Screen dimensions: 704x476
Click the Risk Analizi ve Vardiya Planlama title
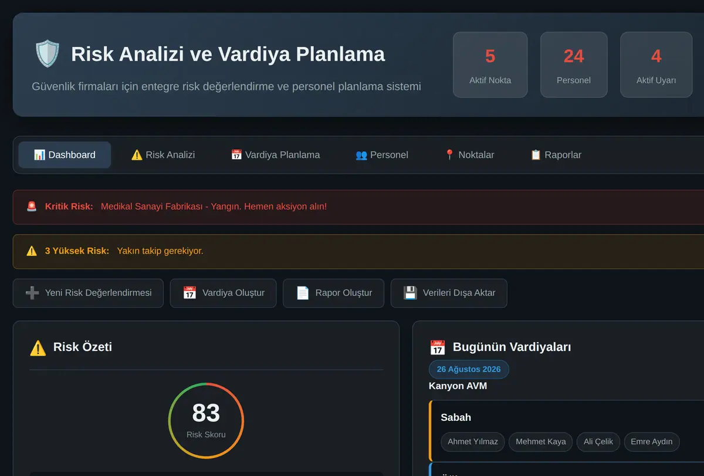228,54
